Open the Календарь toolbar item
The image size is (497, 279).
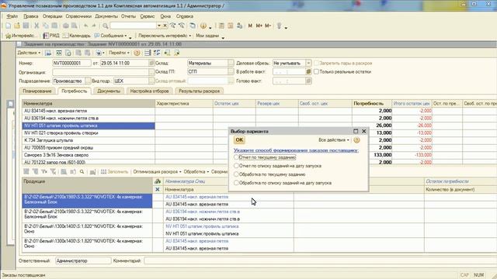coord(76,36)
